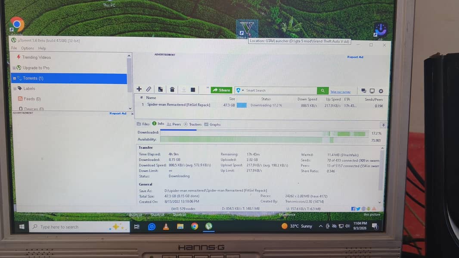Click the status bar download speed entry
This screenshot has width=459, height=258.
pos(241,209)
